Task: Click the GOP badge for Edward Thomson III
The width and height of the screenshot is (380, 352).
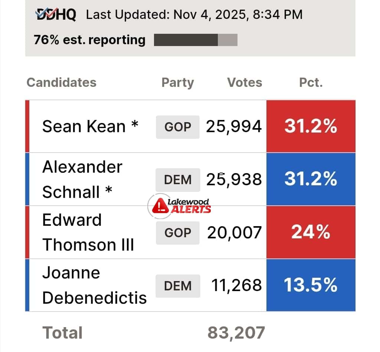Action: click(x=177, y=233)
